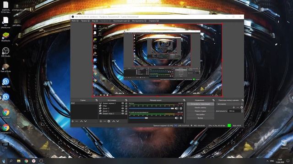Lock the Донат 2 source
Image resolution: width=293 pixels, height=164 pixels.
pyautogui.click(x=126, y=108)
